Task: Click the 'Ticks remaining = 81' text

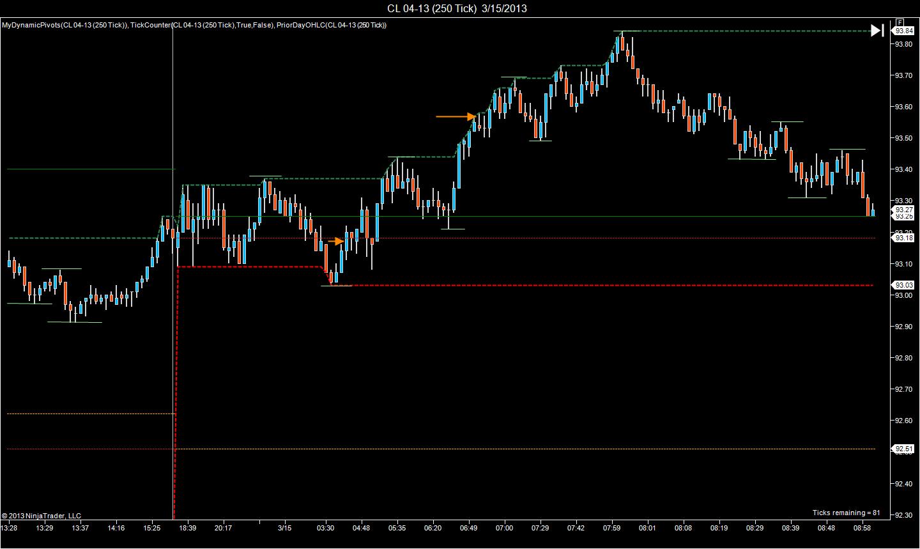Action: coord(847,513)
